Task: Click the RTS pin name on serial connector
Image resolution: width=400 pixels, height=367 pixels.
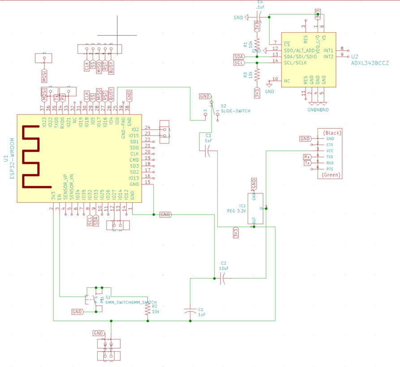Action: coord(330,169)
